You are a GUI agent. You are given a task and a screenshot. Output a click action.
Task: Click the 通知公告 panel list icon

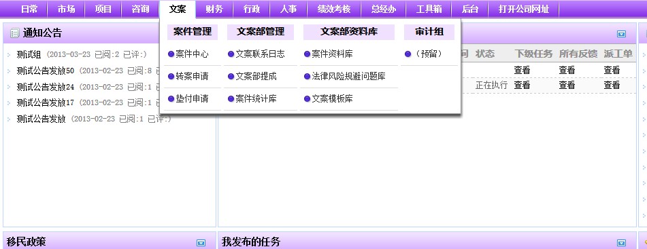tap(15, 33)
